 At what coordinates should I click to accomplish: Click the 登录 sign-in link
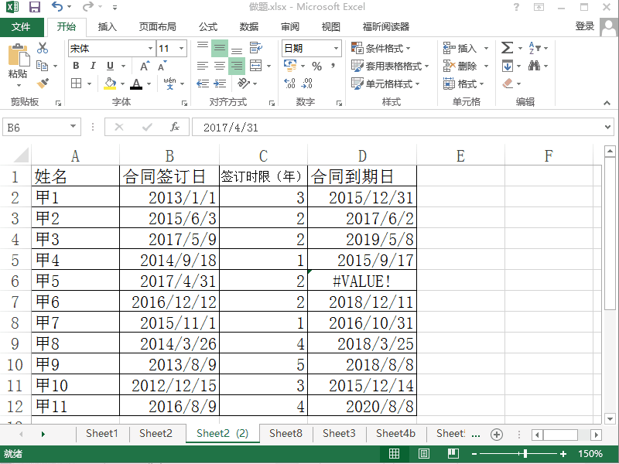coord(586,26)
